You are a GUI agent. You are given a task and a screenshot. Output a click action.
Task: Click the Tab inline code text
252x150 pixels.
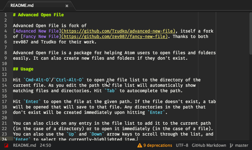click(x=110, y=91)
